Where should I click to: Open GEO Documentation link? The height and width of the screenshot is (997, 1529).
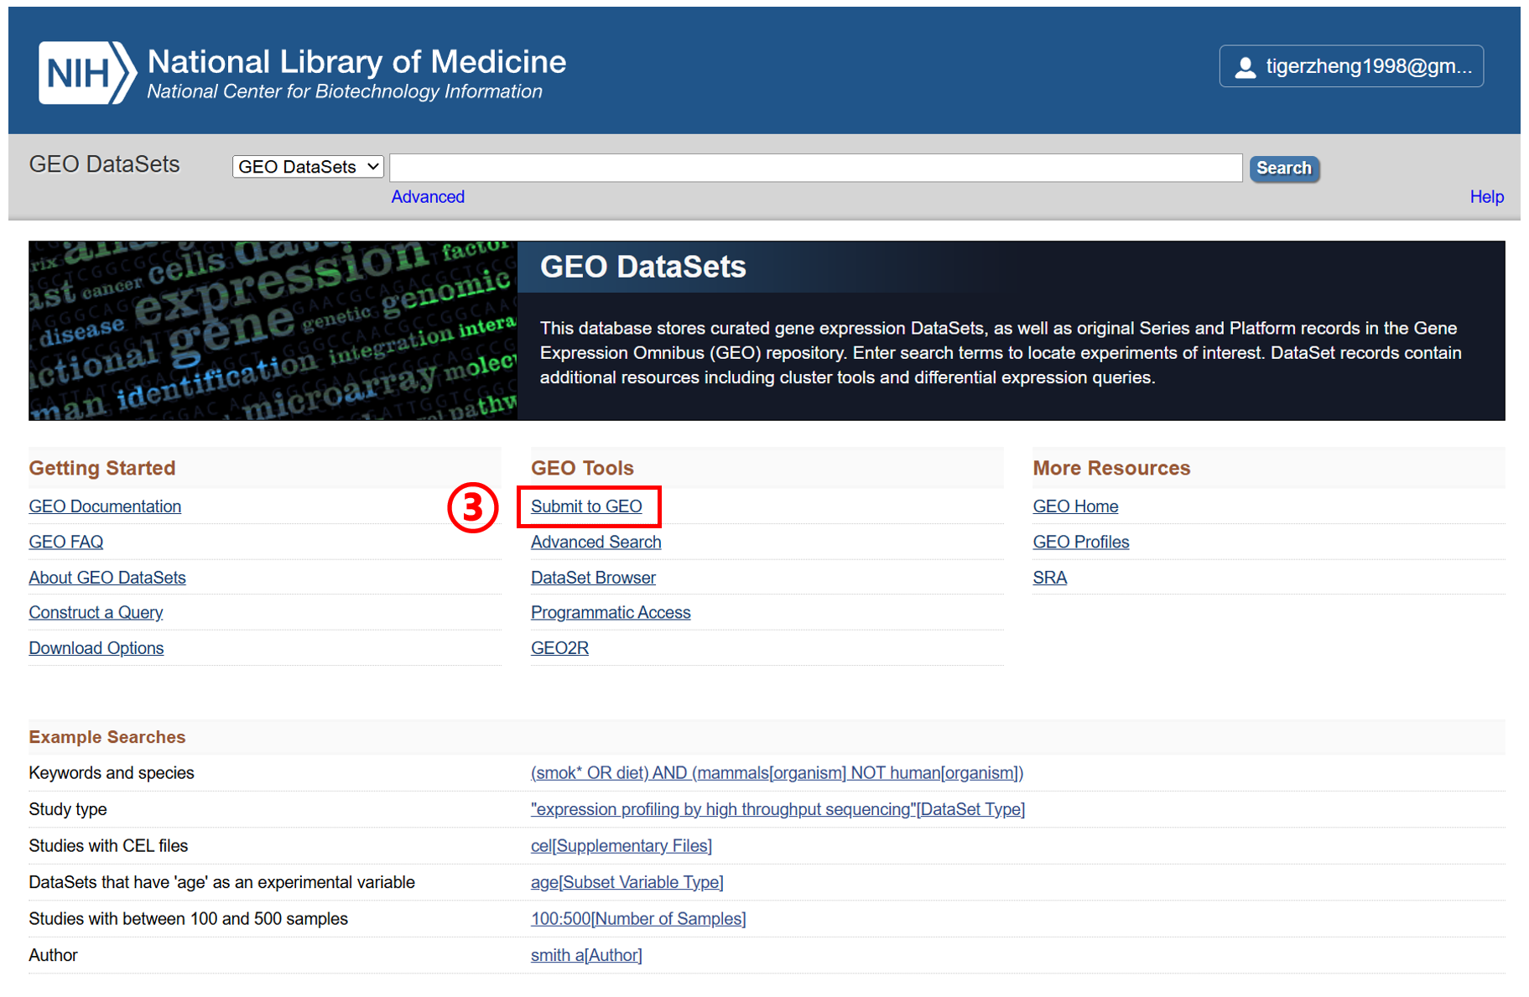pyautogui.click(x=105, y=506)
